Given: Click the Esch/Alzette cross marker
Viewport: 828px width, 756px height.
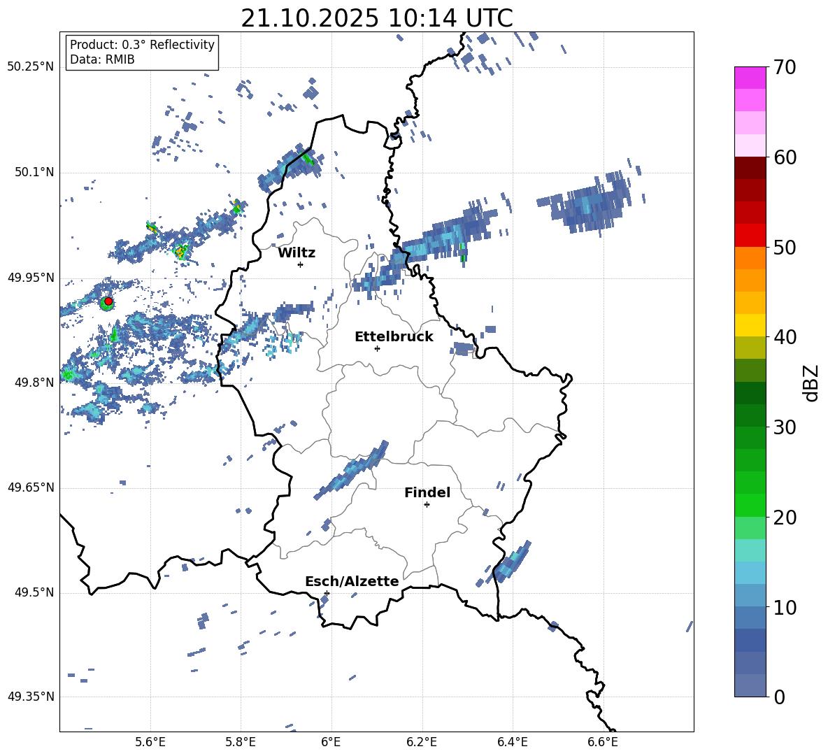Looking at the screenshot, I should click(x=327, y=593).
